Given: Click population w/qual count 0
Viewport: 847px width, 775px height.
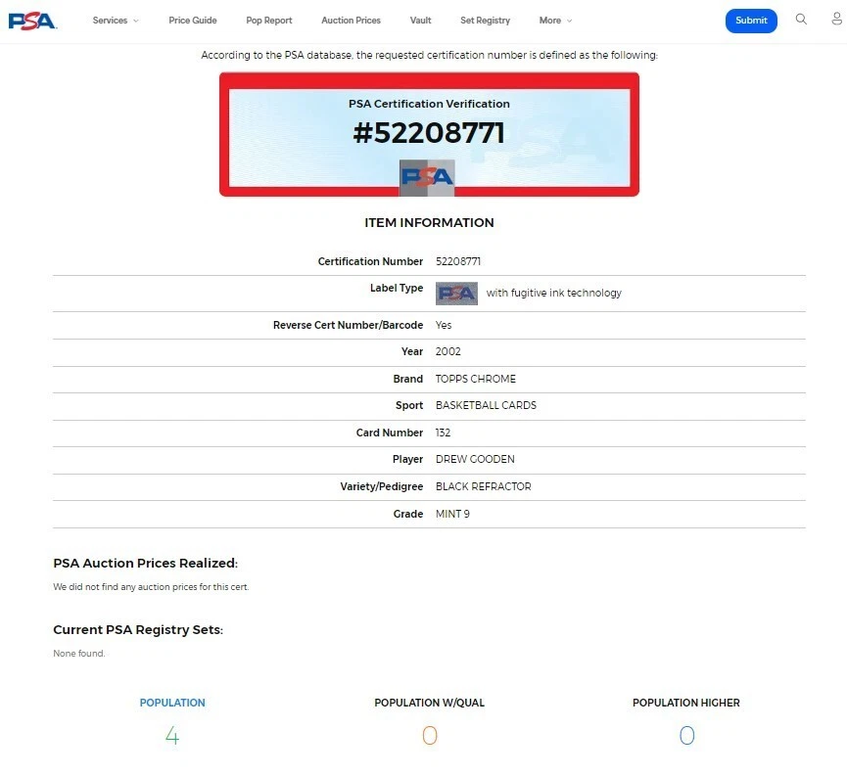Looking at the screenshot, I should [430, 735].
